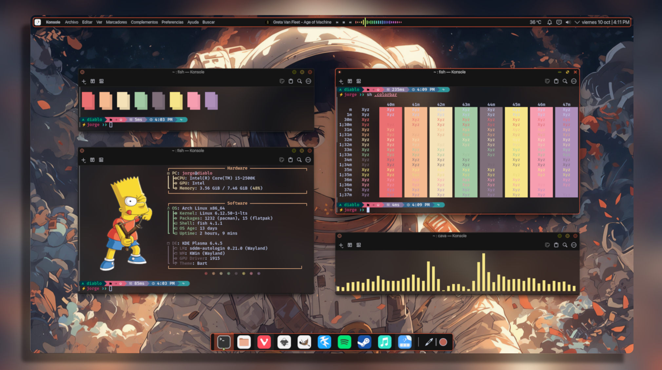Click the red color circle in dock
The width and height of the screenshot is (662, 370).
point(443,342)
